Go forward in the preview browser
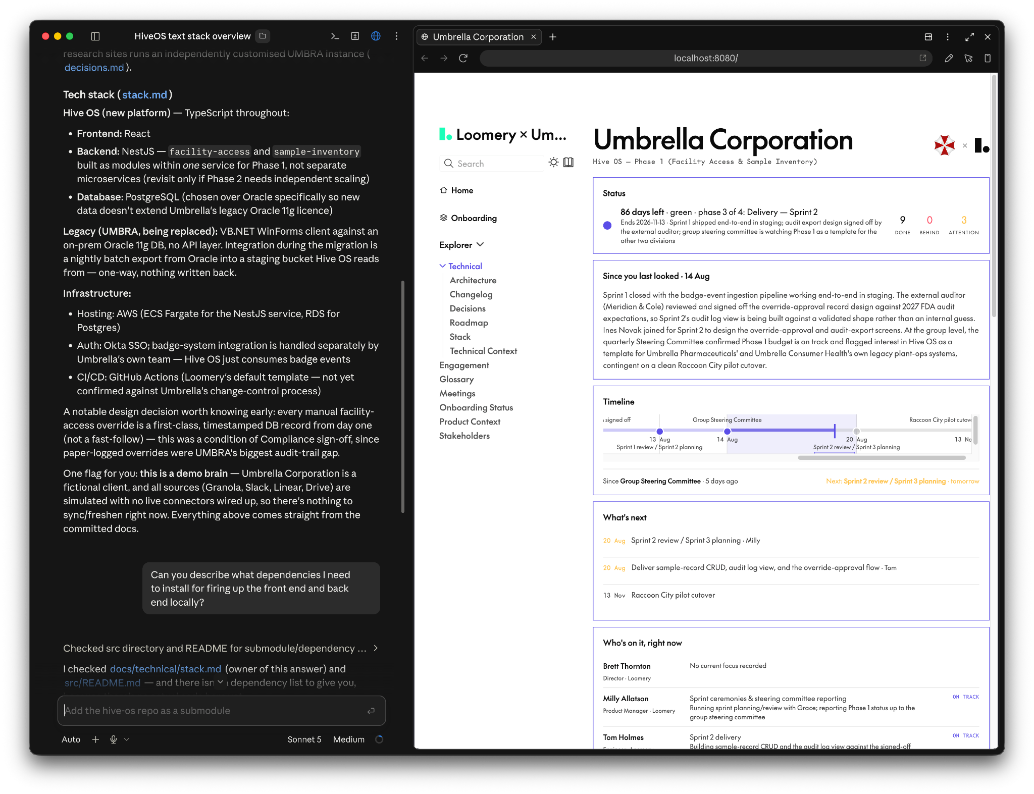Screen dimensions: 1034x794 444,58
